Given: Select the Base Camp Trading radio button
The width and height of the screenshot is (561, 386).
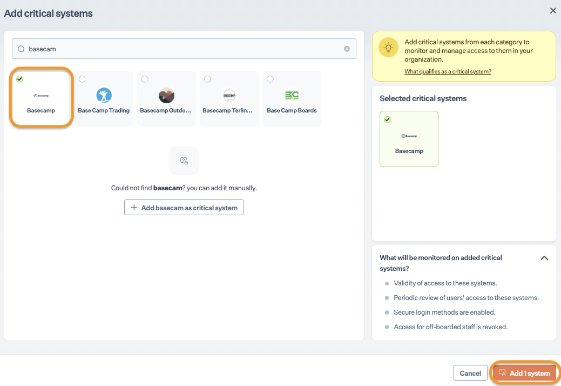Looking at the screenshot, I should click(82, 79).
